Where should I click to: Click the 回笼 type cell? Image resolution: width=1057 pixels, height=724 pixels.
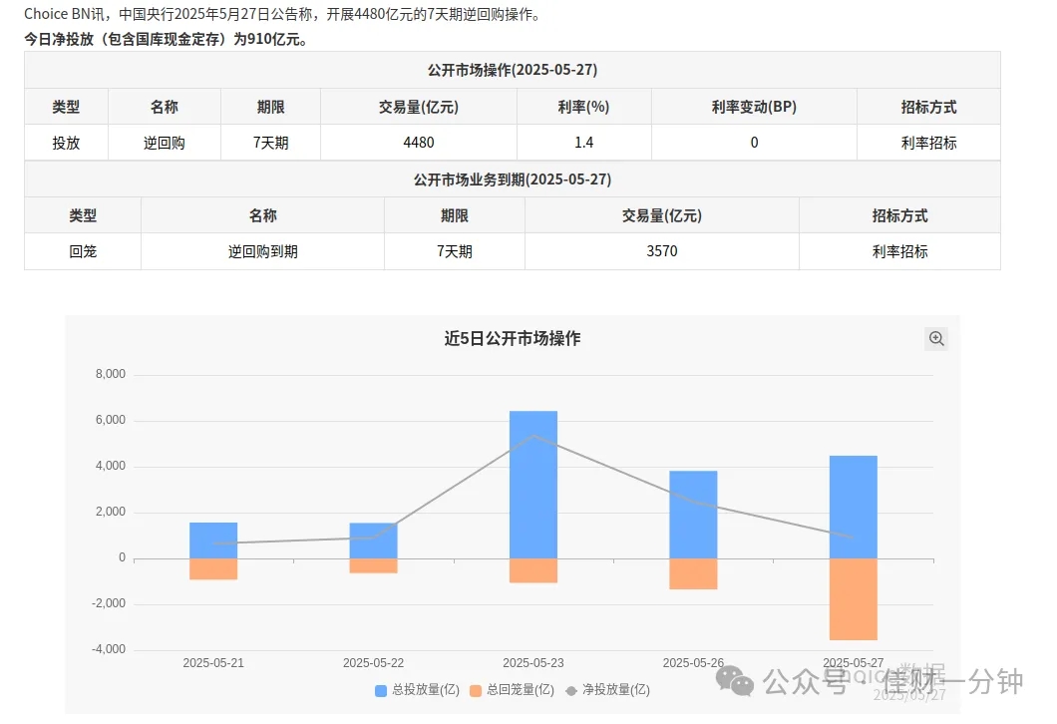pyautogui.click(x=83, y=251)
